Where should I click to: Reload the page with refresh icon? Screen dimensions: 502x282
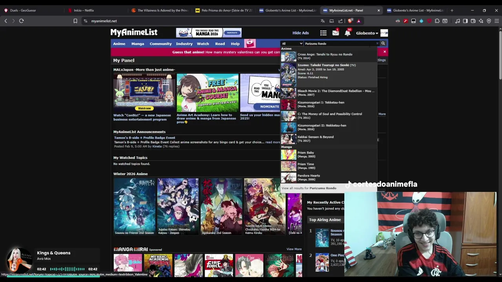(x=22, y=21)
